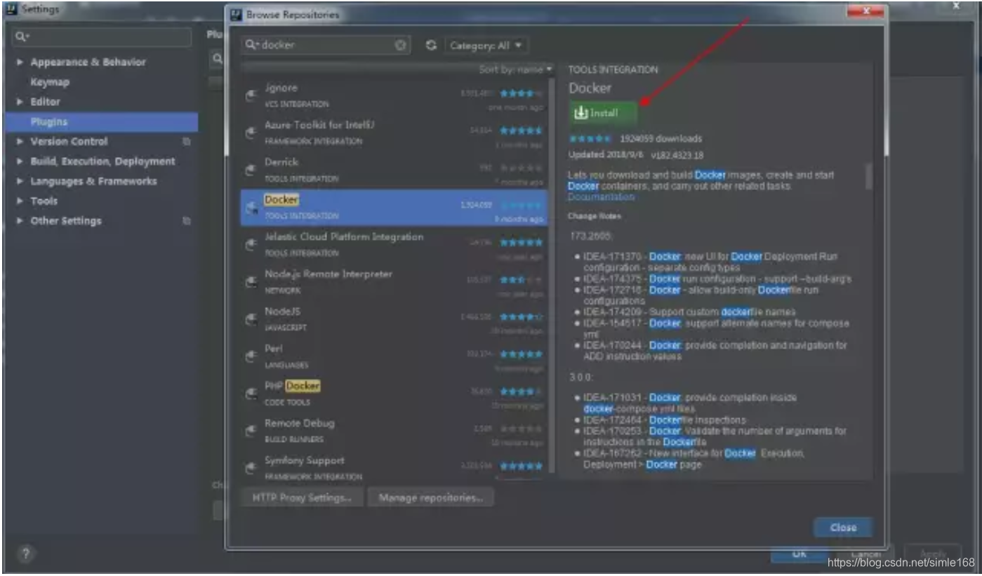Expand Appearance & Behavior in Settings
Viewport: 982px width, 576px height.
pos(20,62)
